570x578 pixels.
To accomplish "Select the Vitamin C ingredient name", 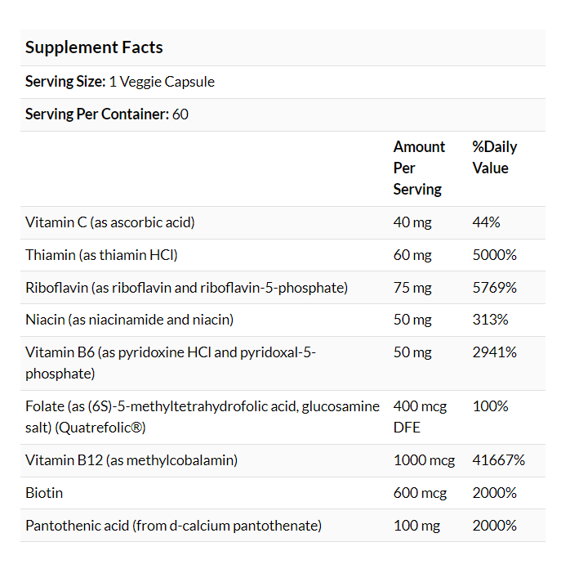I will pyautogui.click(x=110, y=222).
